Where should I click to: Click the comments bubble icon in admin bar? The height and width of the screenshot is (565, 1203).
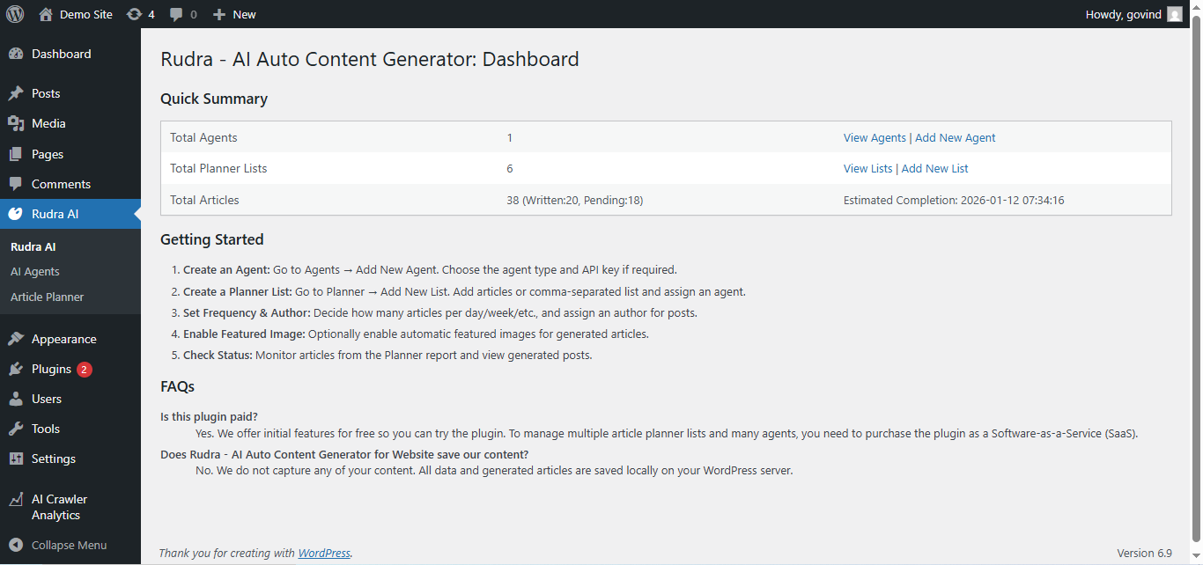(x=177, y=14)
